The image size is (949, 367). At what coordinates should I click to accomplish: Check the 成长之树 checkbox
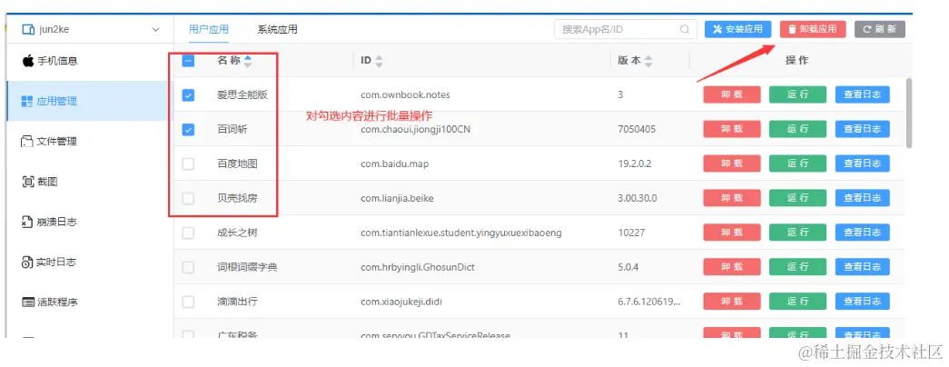coord(188,233)
